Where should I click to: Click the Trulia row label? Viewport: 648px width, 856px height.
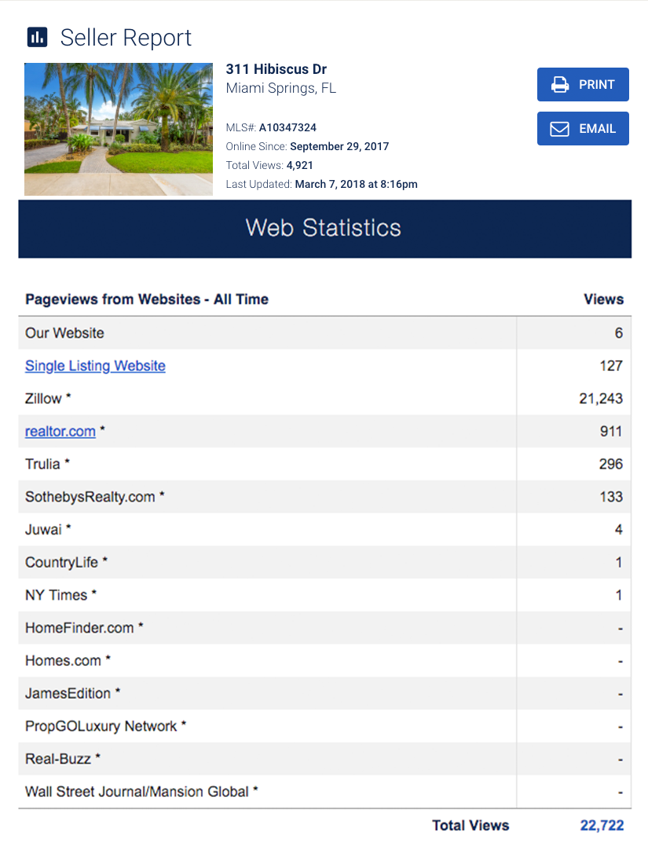[47, 464]
